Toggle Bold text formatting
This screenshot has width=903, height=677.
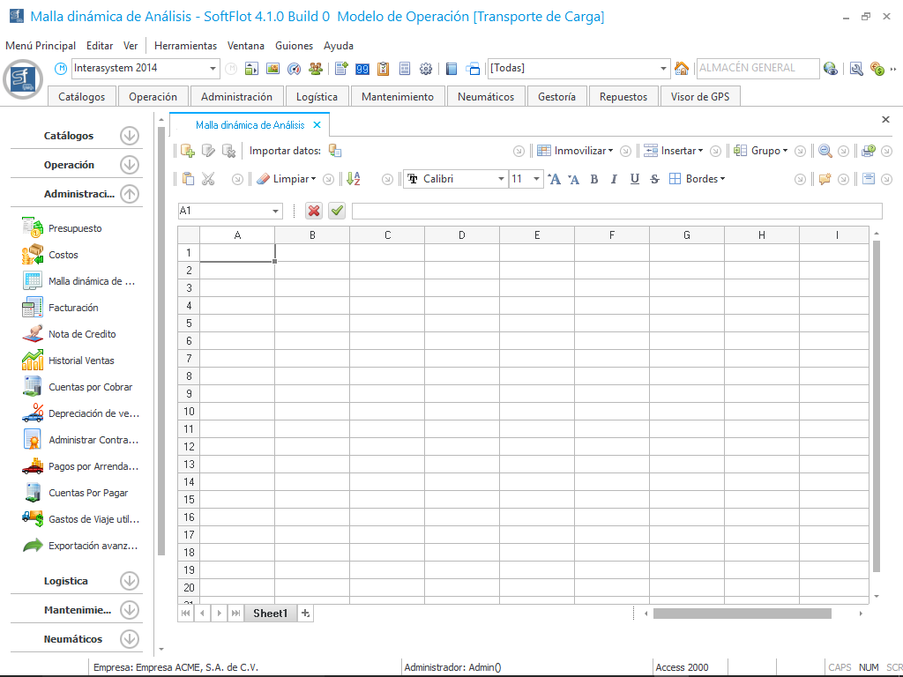point(593,179)
